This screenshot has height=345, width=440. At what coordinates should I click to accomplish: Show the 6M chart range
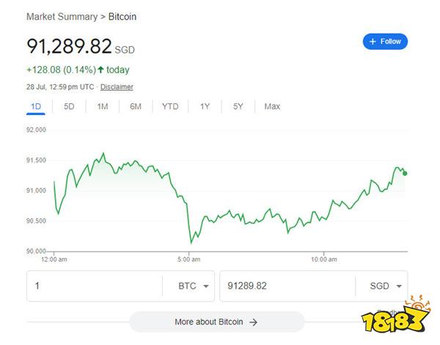click(136, 106)
